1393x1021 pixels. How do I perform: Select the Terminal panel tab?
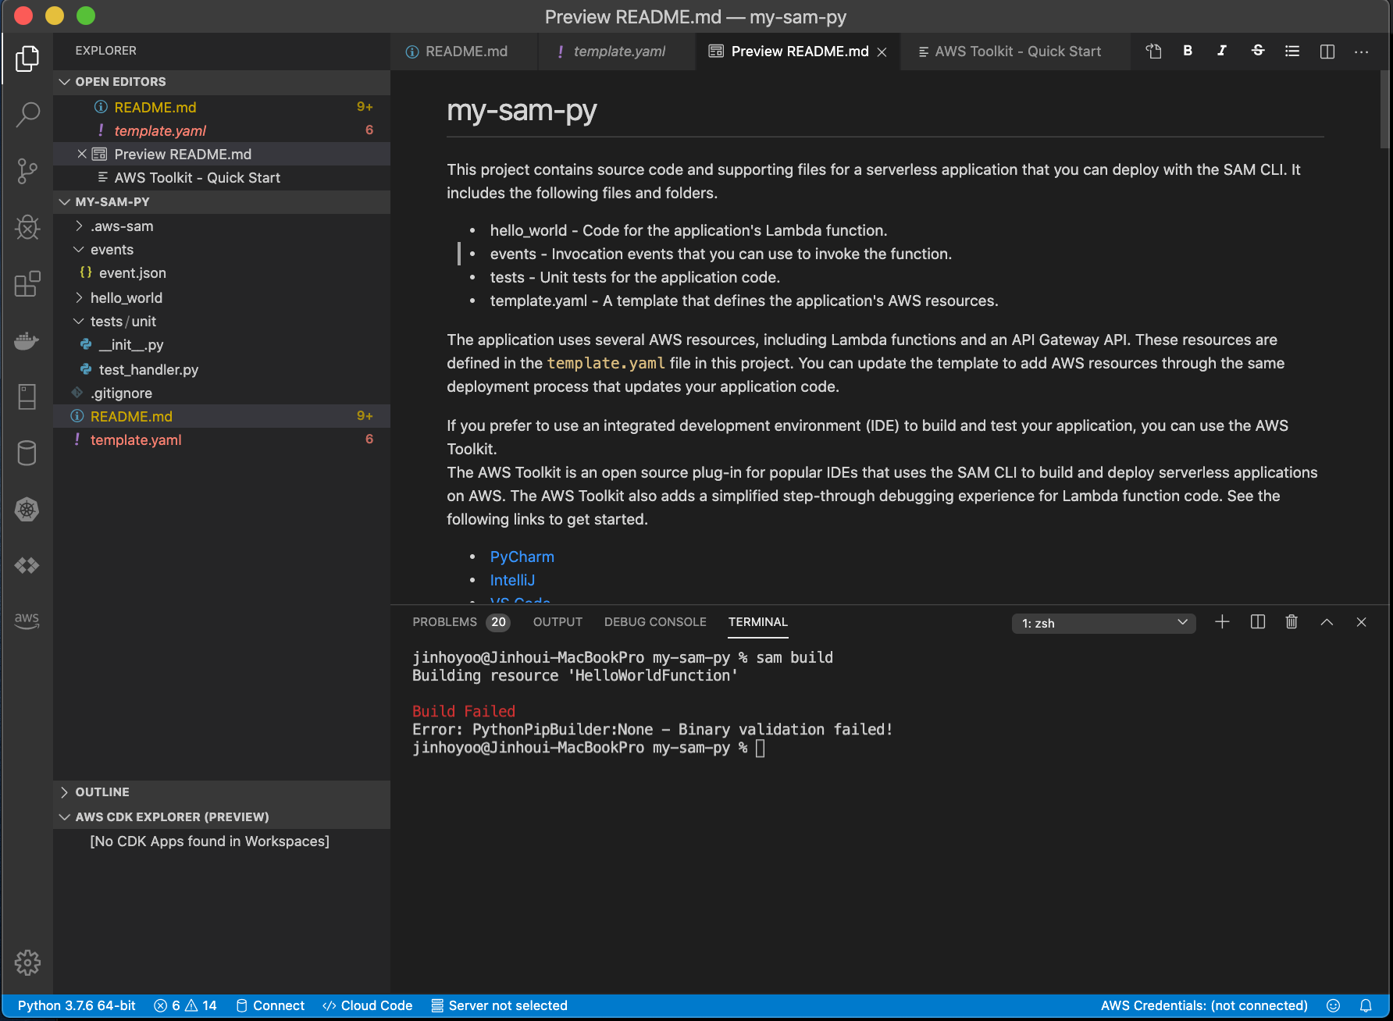(757, 622)
